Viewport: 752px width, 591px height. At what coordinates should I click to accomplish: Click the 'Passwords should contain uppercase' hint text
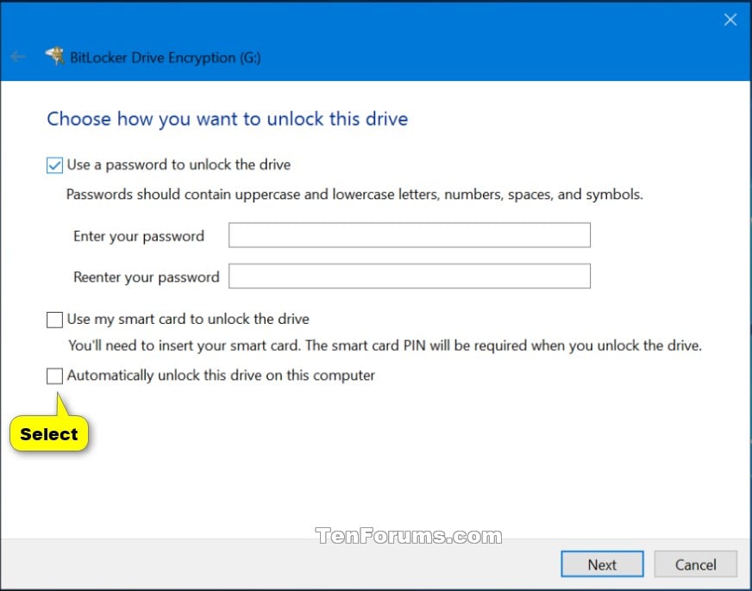[x=354, y=195]
